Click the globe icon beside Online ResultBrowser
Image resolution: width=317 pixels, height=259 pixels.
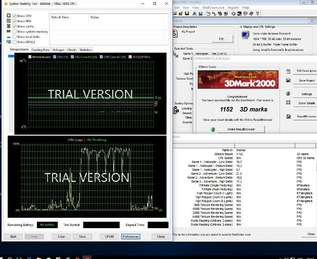click(x=213, y=129)
